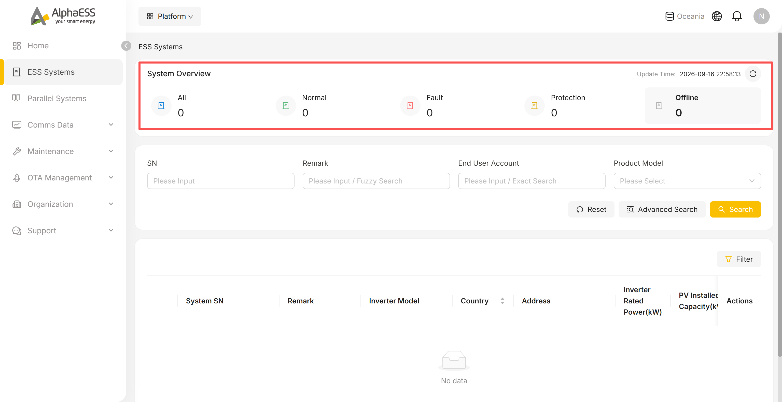Viewport: 782px width, 402px height.
Task: Open the Product Model select box
Action: tap(687, 181)
